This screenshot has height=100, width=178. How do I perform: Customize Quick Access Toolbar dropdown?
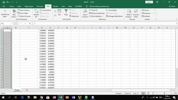(17, 2)
